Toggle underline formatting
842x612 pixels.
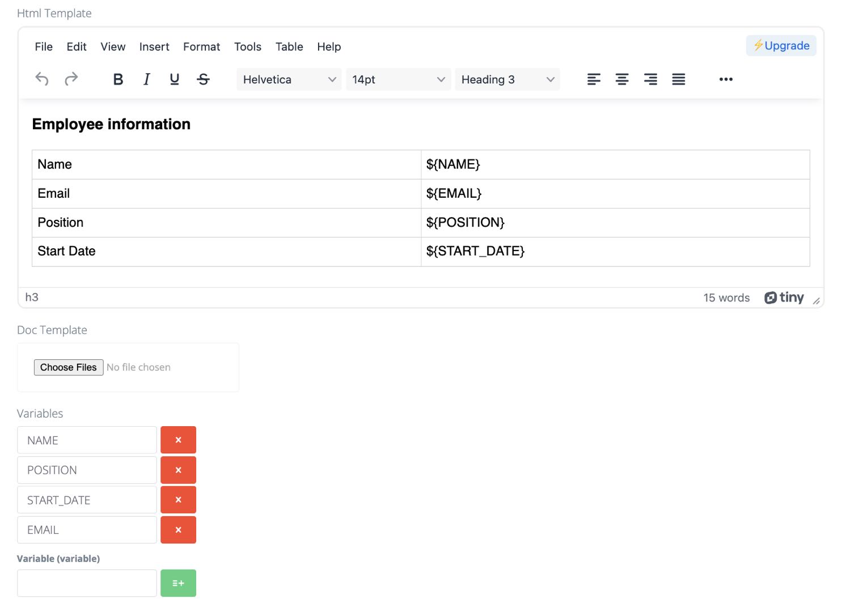coord(175,79)
